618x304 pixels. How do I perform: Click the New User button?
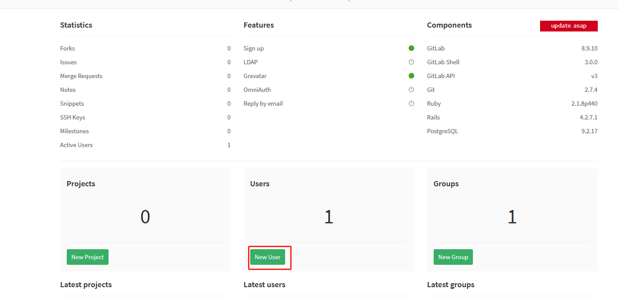point(267,257)
